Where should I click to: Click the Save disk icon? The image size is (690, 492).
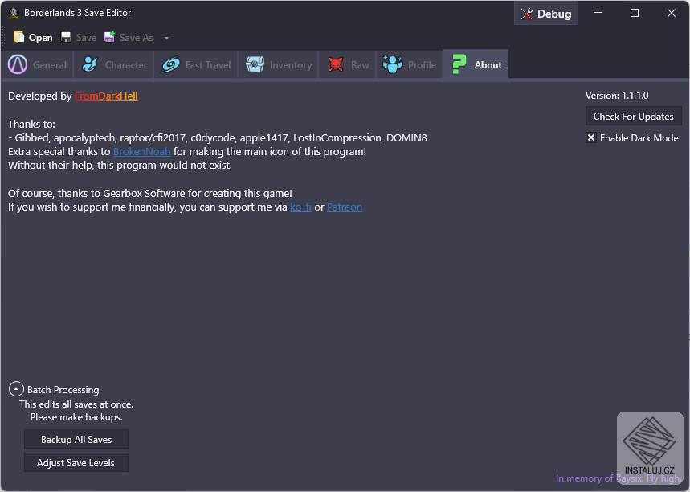[66, 38]
